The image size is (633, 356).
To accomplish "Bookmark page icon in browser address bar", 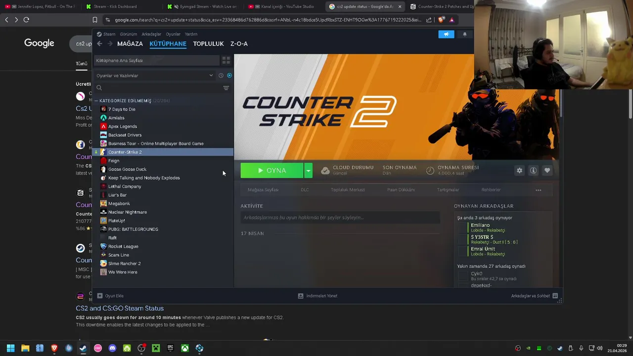I will coord(95,20).
